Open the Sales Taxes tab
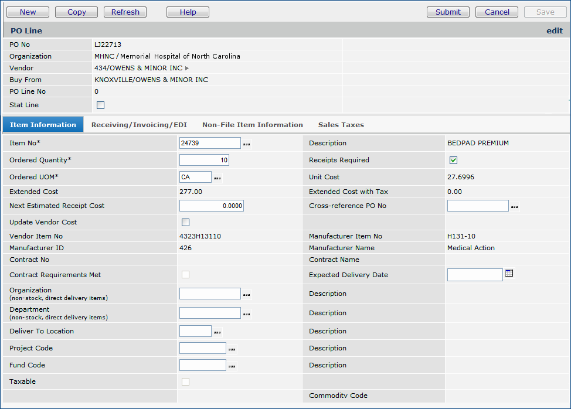571x409 pixels. (341, 125)
